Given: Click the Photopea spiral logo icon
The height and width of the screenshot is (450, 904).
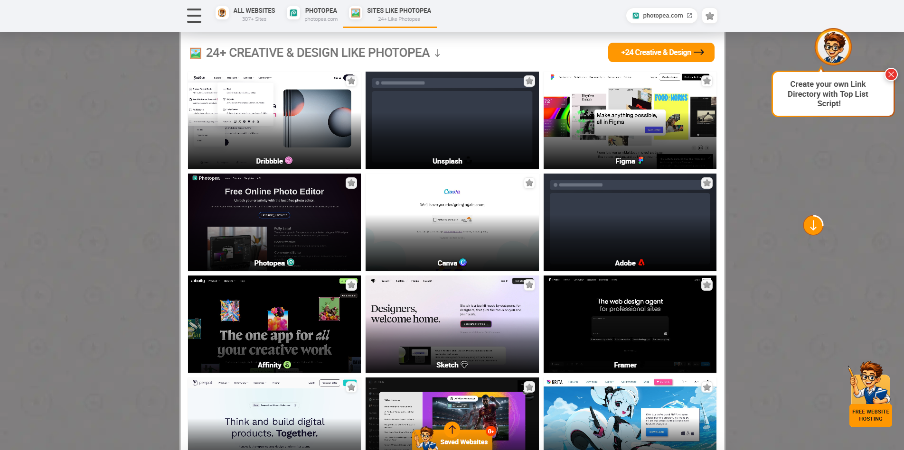Looking at the screenshot, I should pyautogui.click(x=291, y=263).
